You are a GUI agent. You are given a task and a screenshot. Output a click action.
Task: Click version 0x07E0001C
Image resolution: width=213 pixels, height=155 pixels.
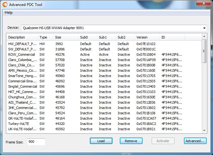146,49
